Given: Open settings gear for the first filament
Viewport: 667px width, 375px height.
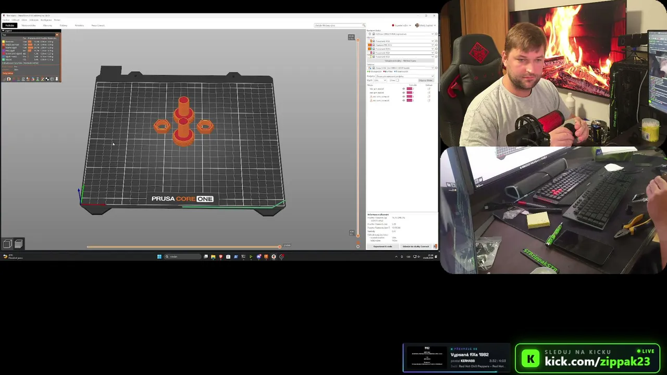Looking at the screenshot, I should click(x=436, y=41).
